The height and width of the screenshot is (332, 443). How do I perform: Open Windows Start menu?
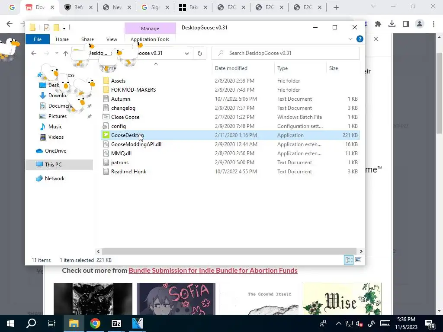point(10,323)
